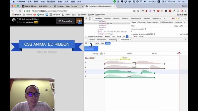The width and height of the screenshot is (198, 111).
Task: Select the div breadcrumb item
Action: [124, 36]
